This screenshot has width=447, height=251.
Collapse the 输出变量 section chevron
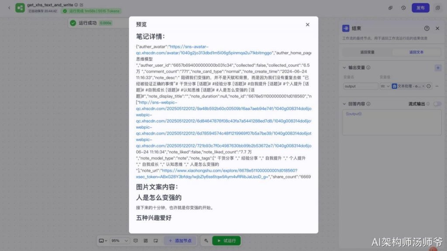344,68
